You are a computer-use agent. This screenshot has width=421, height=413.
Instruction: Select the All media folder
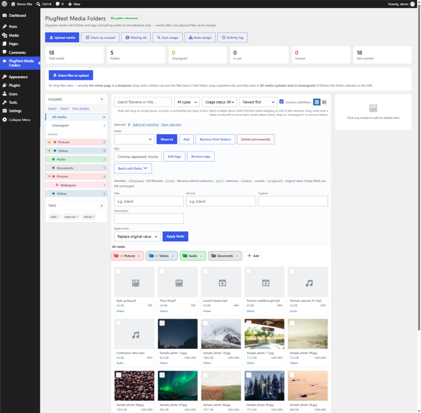tap(76, 117)
